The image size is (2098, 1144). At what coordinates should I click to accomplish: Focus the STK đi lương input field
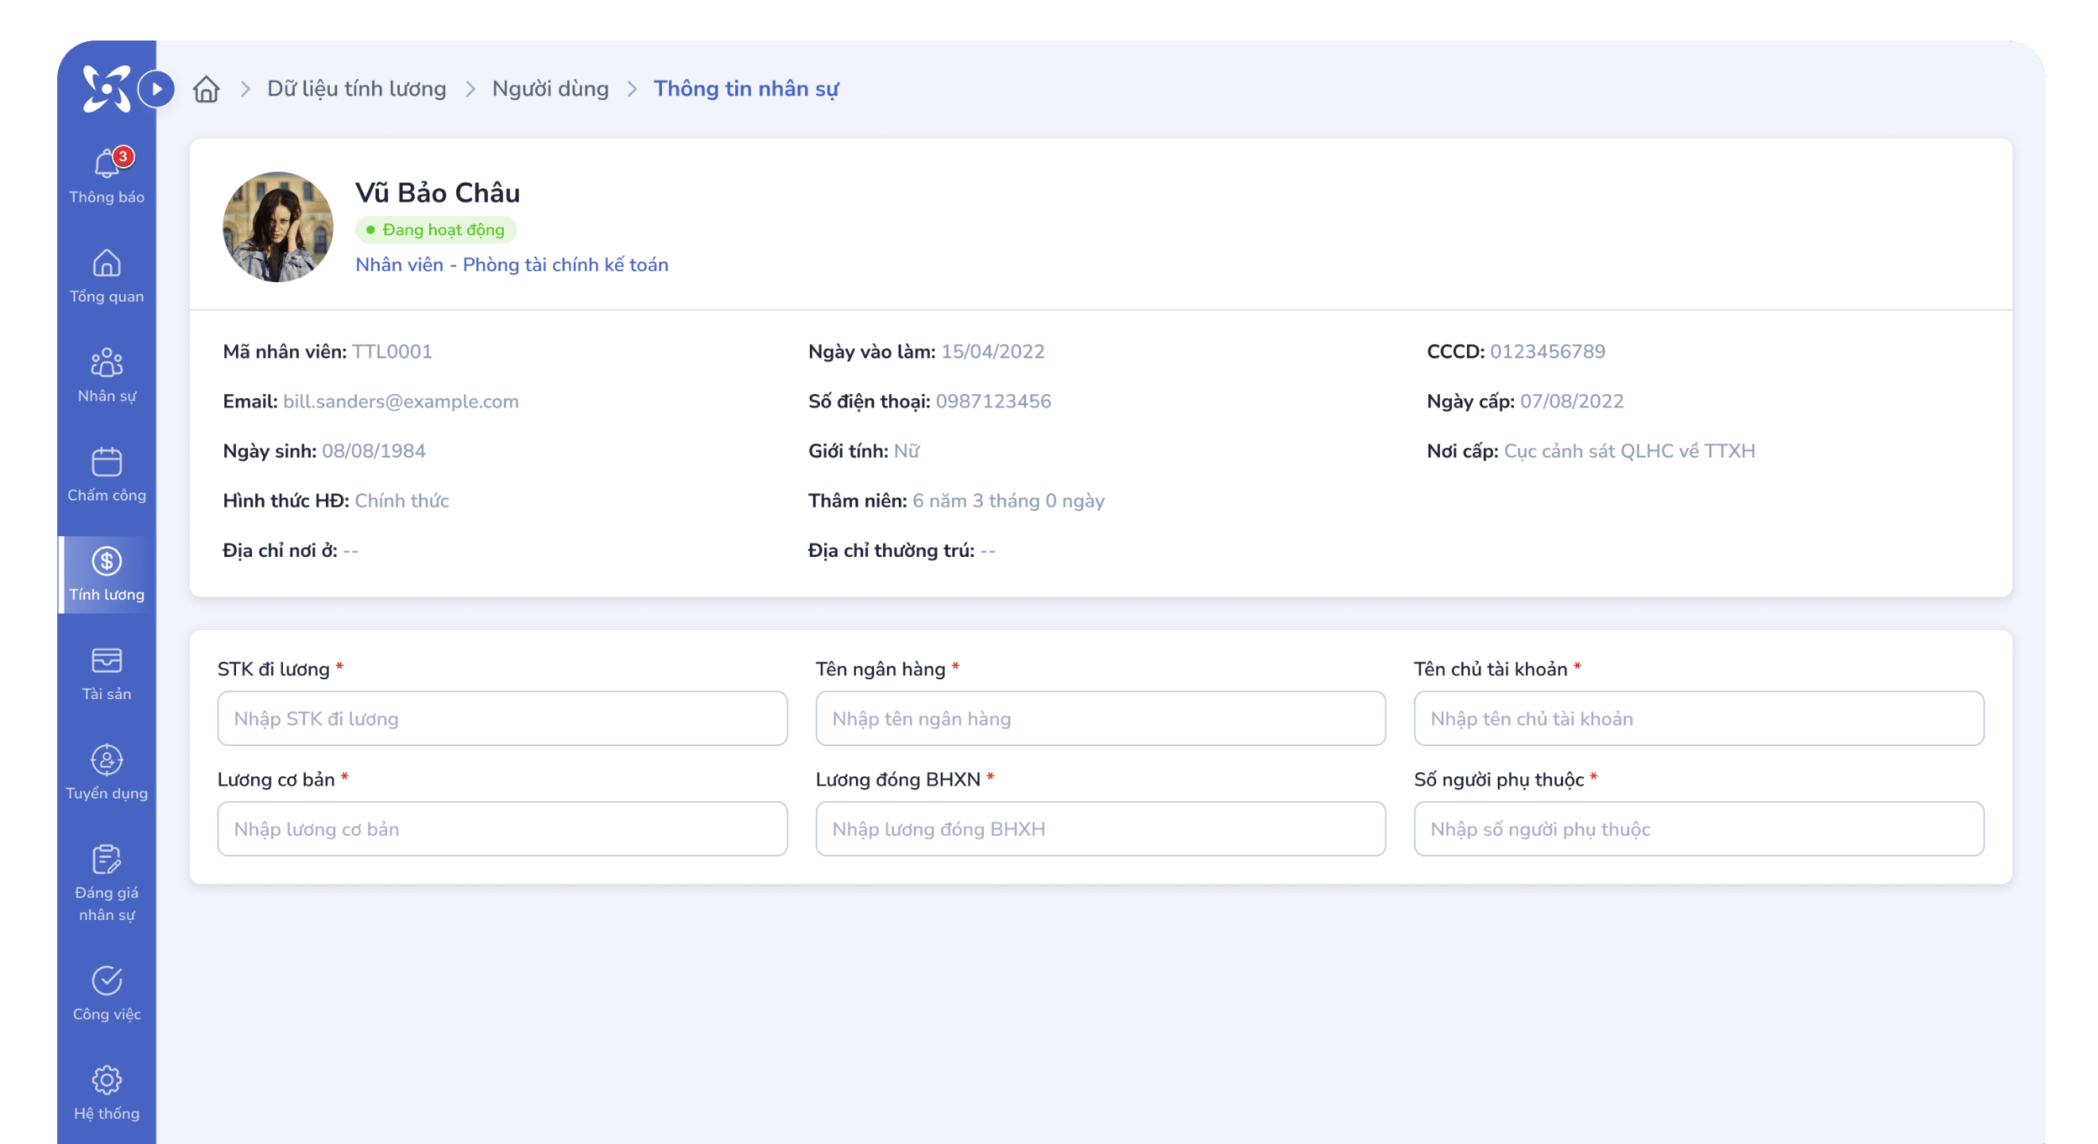coord(501,718)
